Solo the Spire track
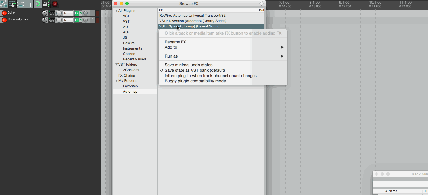The height and width of the screenshot is (195, 428). click(x=70, y=13)
